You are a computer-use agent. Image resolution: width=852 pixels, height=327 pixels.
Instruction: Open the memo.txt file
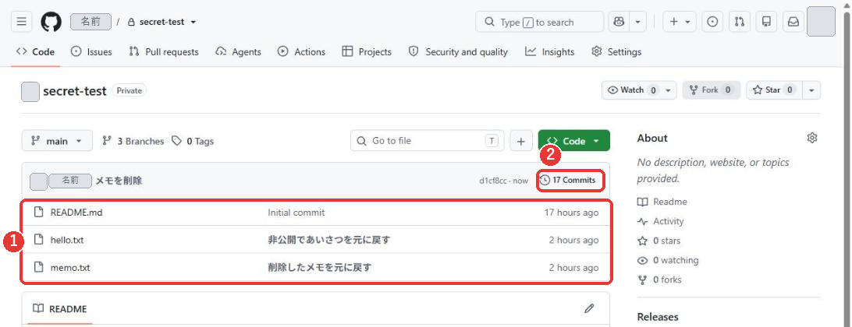(70, 267)
